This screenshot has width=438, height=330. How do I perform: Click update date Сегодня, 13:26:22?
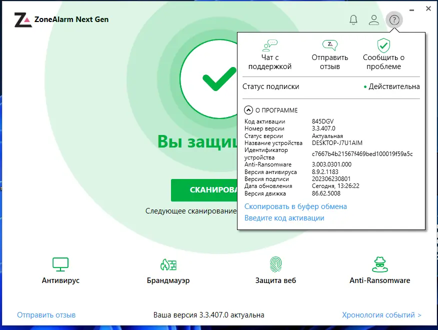pyautogui.click(x=335, y=186)
